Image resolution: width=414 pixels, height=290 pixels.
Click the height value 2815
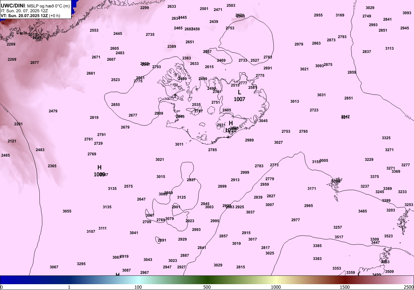(241, 267)
